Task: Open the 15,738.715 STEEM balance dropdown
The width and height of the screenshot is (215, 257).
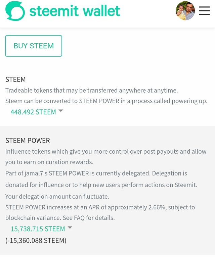Action: coord(38,229)
